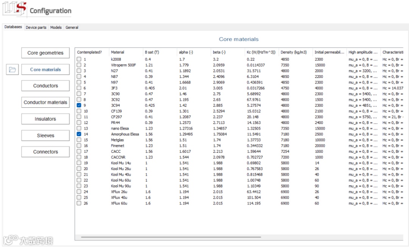
Task: Click the alpha (-) column header
Action: coord(194,52)
